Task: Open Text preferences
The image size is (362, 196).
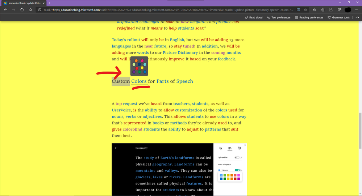Action: 279,17
